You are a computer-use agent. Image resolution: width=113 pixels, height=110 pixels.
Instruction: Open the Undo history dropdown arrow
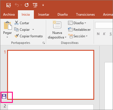tap(21, 5)
